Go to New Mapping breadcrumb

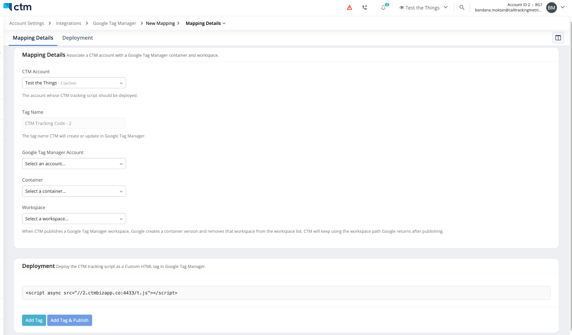tap(160, 23)
